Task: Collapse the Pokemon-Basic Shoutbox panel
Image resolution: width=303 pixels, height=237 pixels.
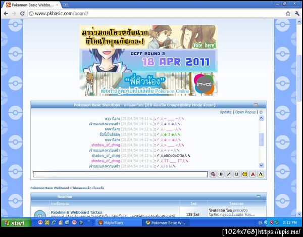Action: (256, 105)
